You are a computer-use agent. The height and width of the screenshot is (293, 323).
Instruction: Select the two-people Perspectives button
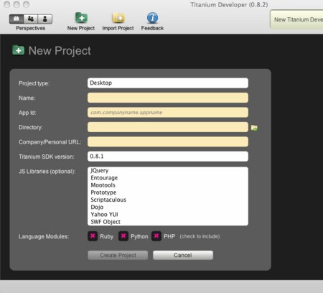pyautogui.click(x=31, y=19)
